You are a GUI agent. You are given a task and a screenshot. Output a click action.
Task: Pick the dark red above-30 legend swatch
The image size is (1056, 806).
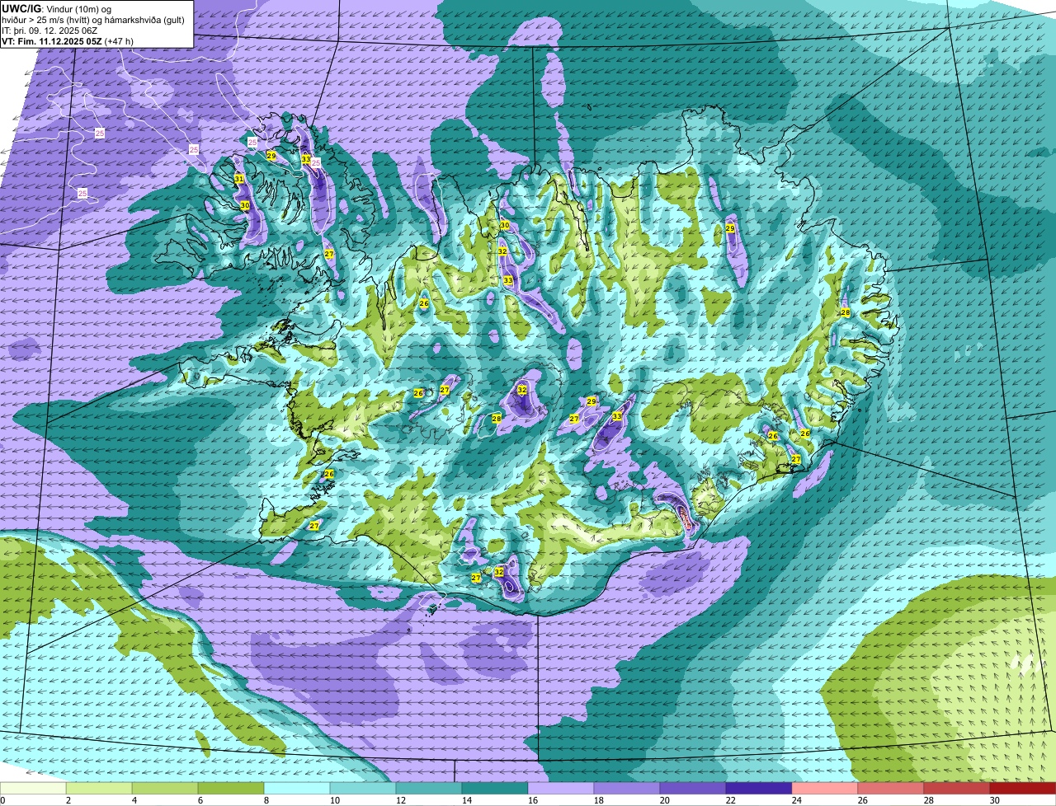point(1023,788)
